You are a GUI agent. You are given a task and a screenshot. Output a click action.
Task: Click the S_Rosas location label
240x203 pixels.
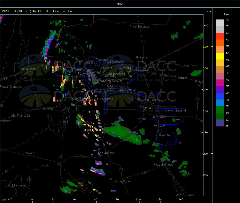(107, 86)
